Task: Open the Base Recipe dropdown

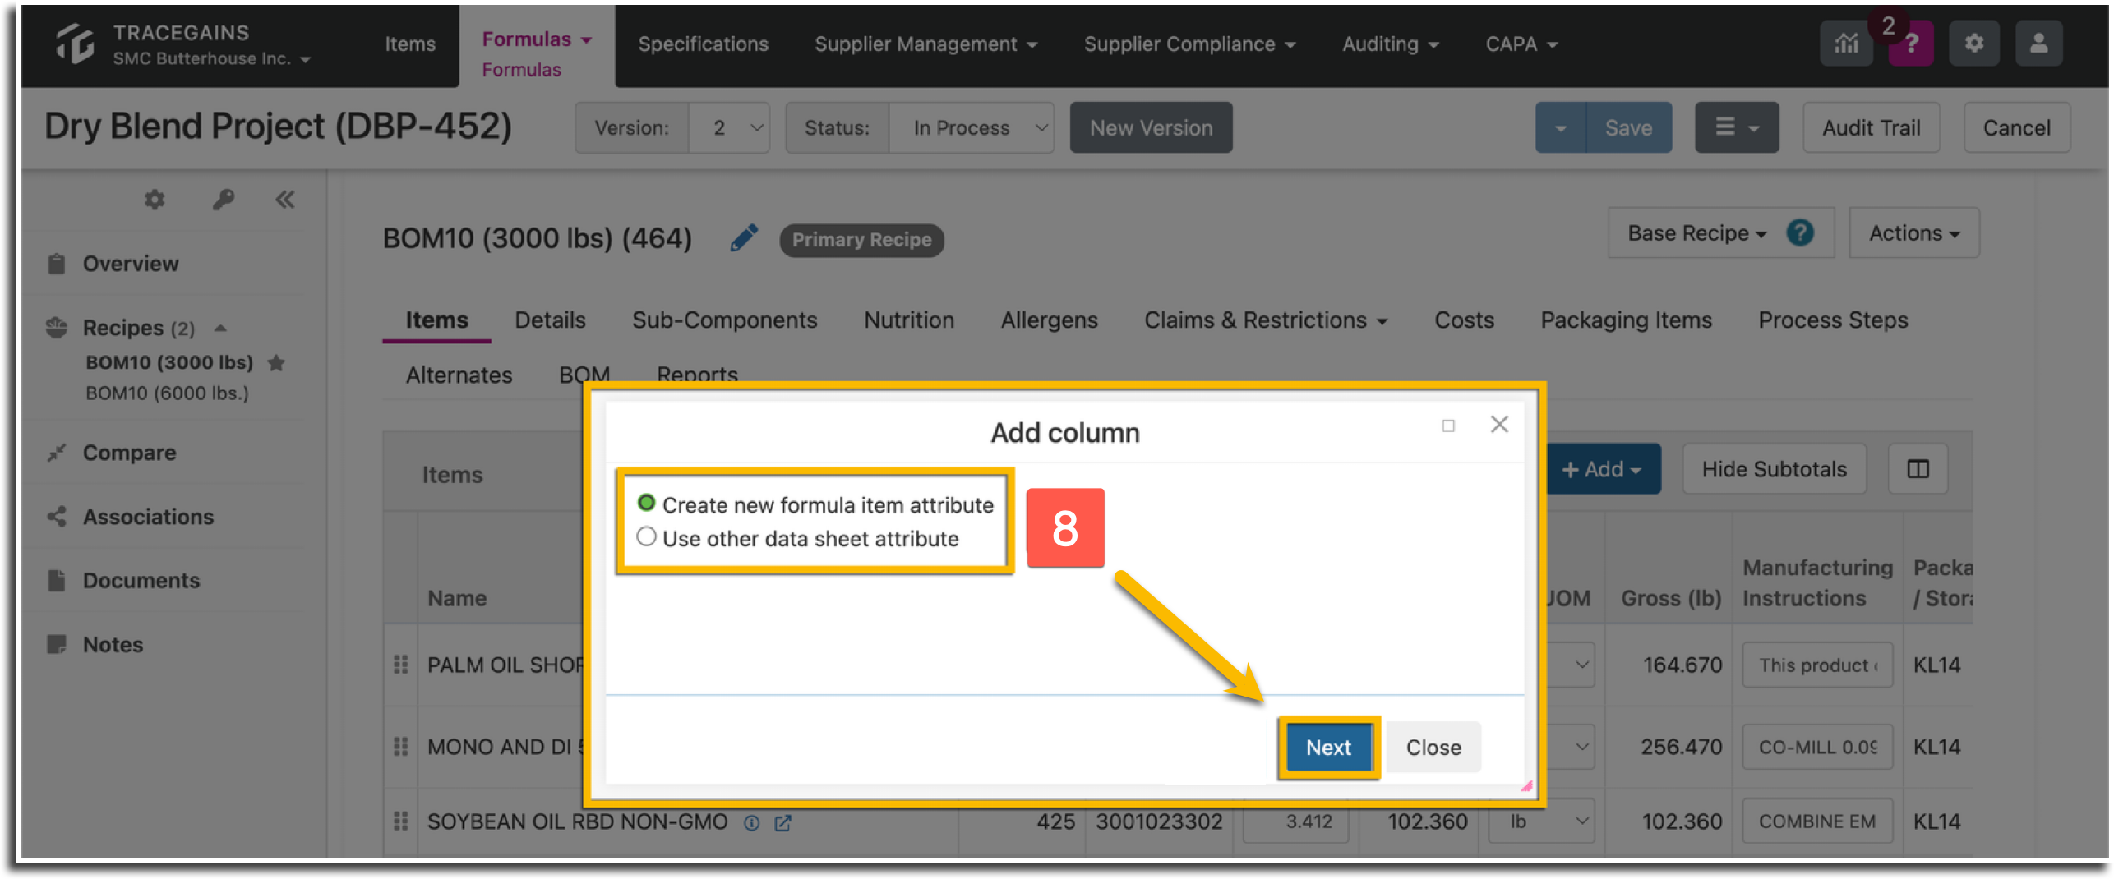Action: point(1696,233)
